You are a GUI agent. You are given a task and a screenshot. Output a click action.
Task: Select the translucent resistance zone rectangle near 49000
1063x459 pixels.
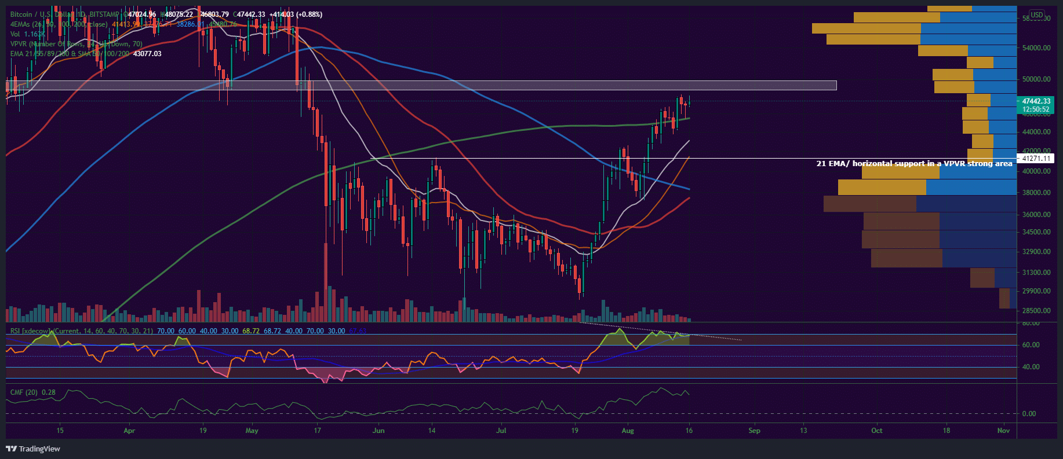pos(421,86)
